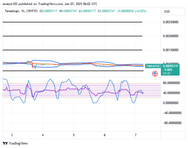Click the 40.00000000 oscillator axis label
Viewport: 188px width, 148px height.
click(171, 93)
